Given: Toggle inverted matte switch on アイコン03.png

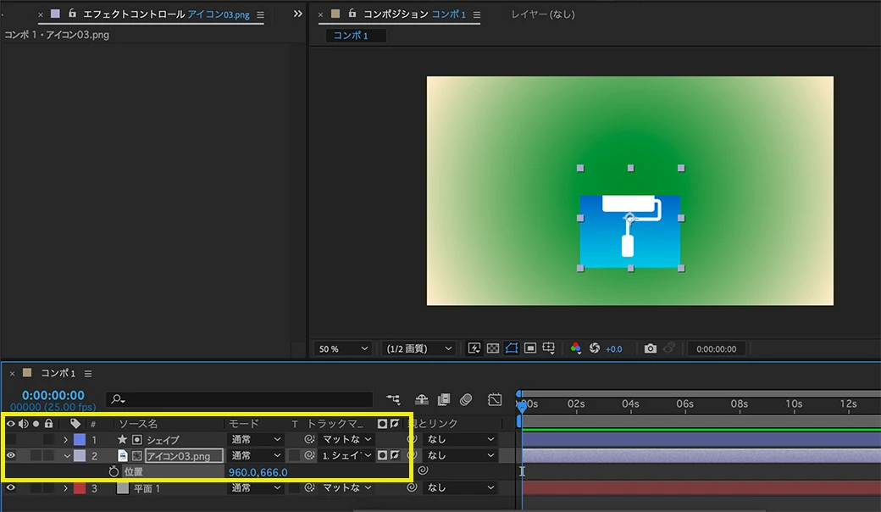Looking at the screenshot, I should [395, 455].
